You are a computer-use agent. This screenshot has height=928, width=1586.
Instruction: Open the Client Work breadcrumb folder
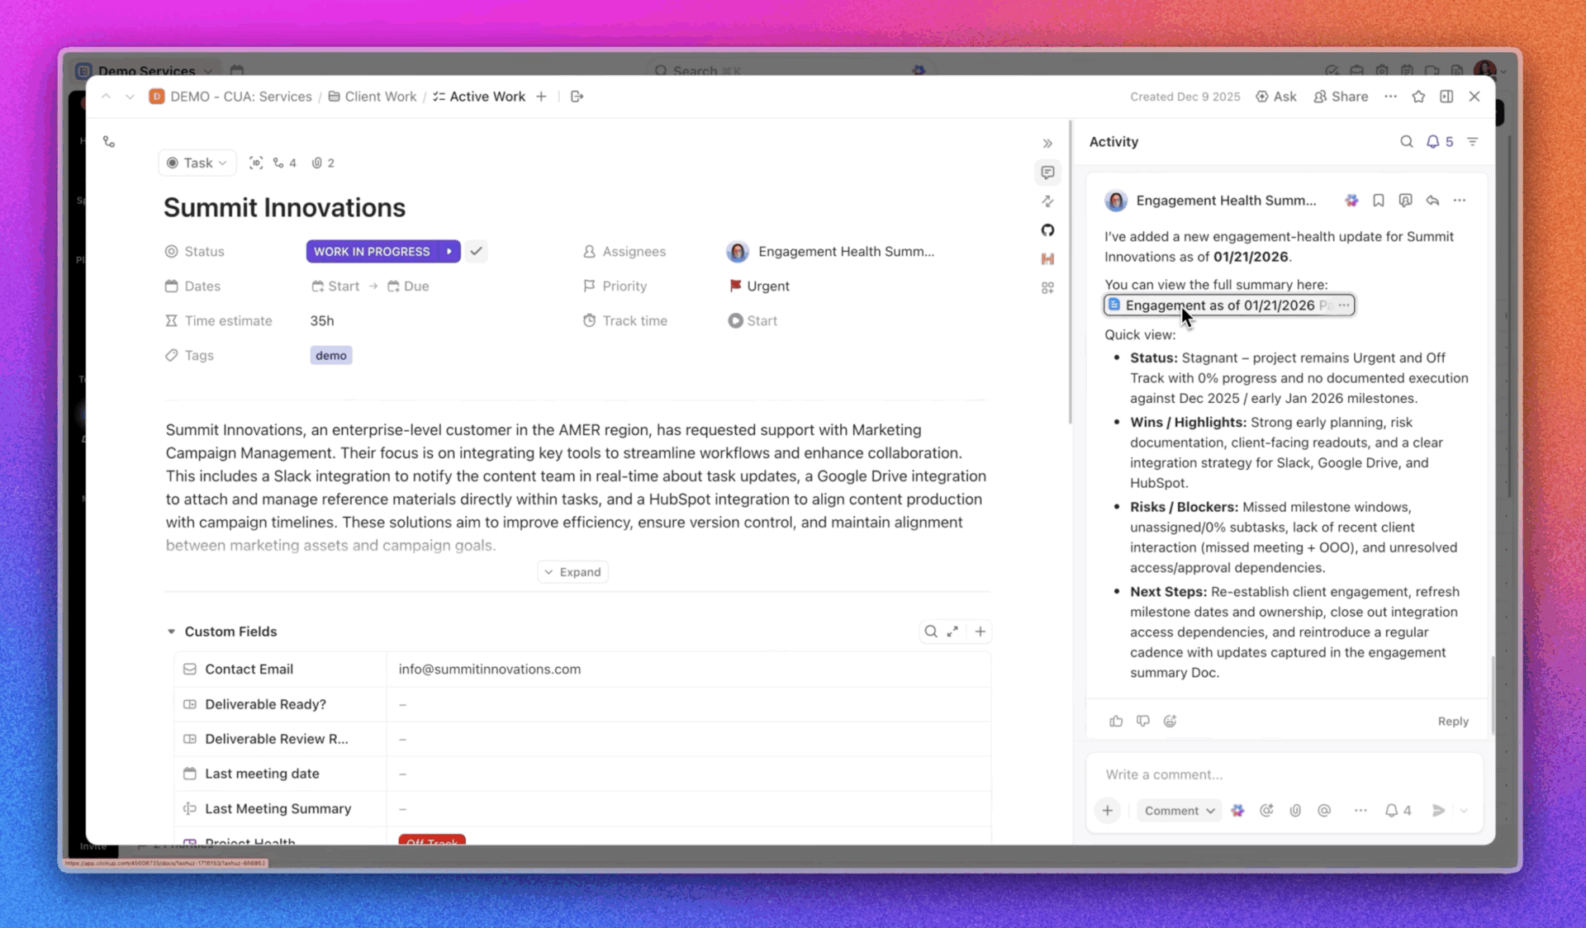pyautogui.click(x=380, y=97)
